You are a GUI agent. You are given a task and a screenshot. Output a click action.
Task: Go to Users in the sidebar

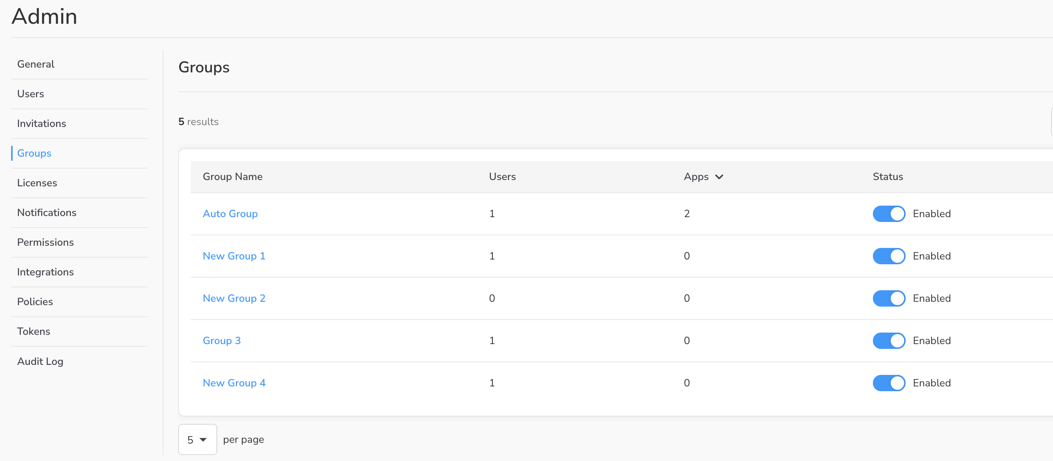coord(31,94)
